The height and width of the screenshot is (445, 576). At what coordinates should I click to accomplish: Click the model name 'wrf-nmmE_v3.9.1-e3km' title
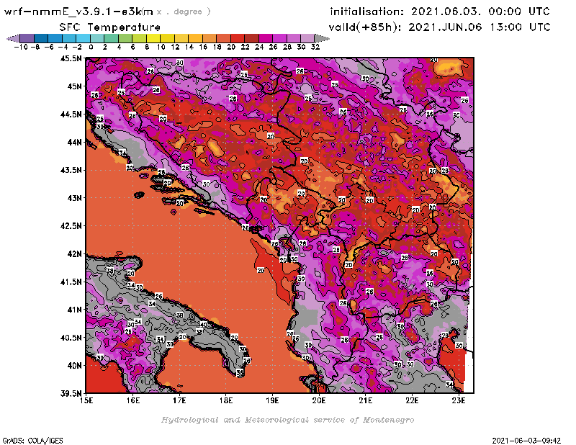coord(78,12)
